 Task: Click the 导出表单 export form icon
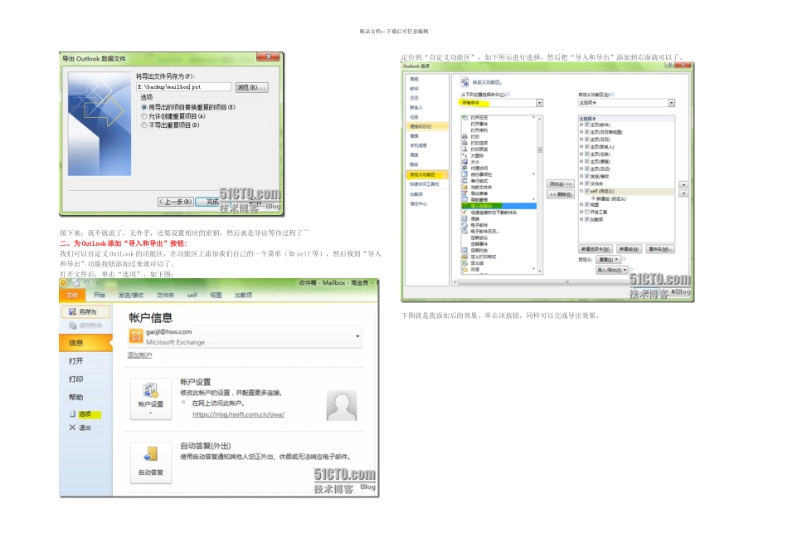click(465, 193)
